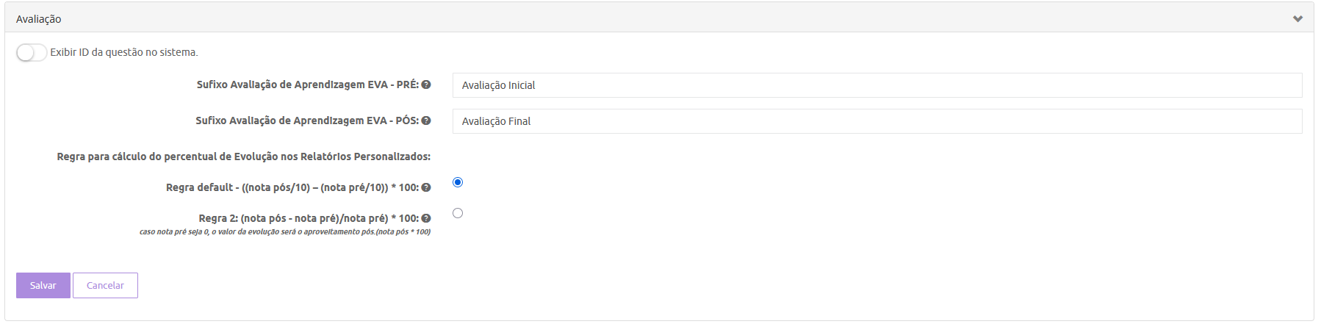
Task: Click the 'Sufixo Avaliação de Aprendizagem EVA - PRÉ' label
Action: [307, 84]
